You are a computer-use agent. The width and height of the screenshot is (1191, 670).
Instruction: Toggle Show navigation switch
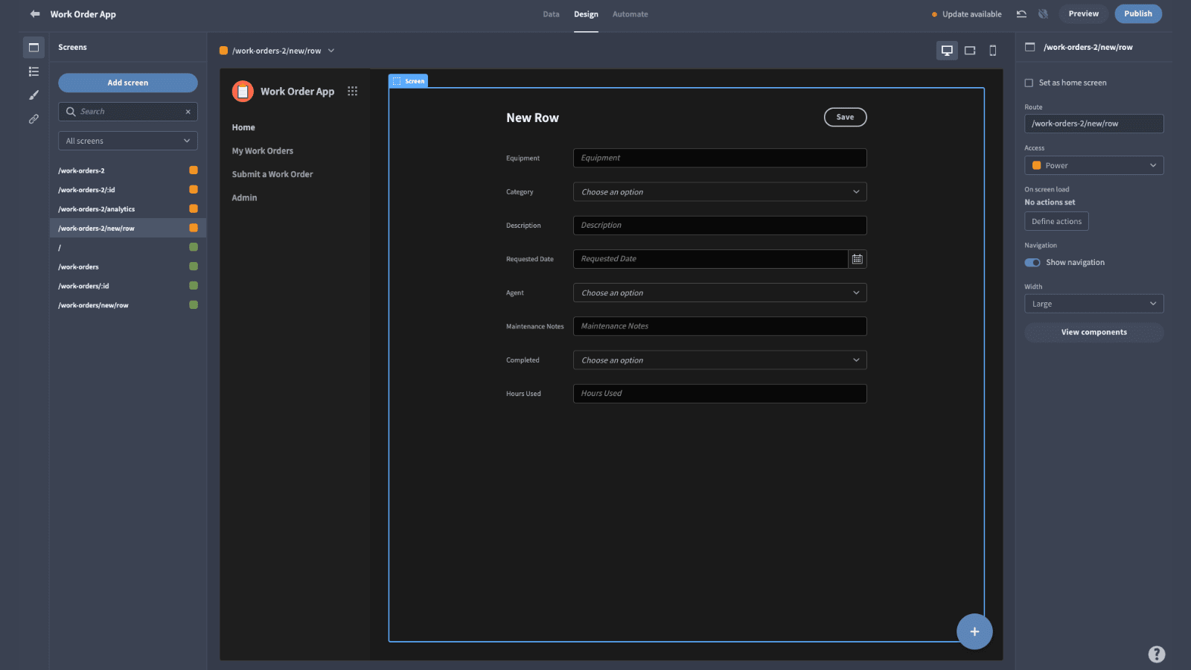pyautogui.click(x=1032, y=263)
